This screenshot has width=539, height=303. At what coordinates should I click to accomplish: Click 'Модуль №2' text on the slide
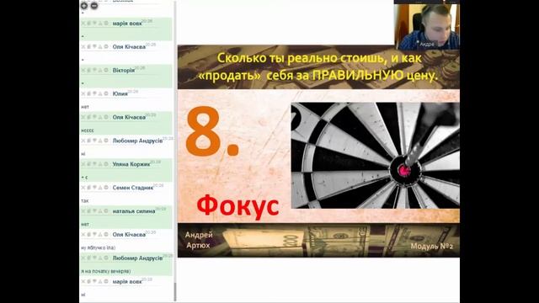point(432,246)
